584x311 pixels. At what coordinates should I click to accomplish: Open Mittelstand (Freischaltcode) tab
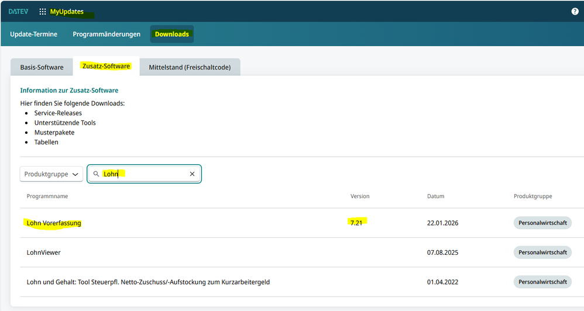point(190,67)
